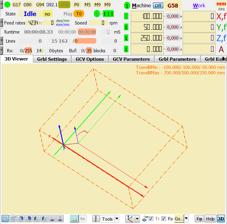Expand the asterisk button beside Lines
This screenshot has width=227, height=224.
(x=2, y=41)
